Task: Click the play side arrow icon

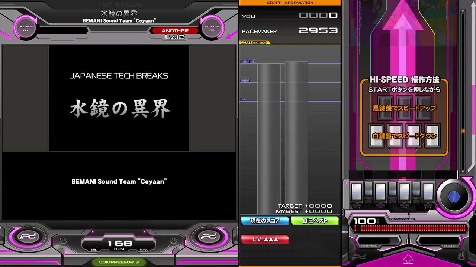Action: [408, 258]
